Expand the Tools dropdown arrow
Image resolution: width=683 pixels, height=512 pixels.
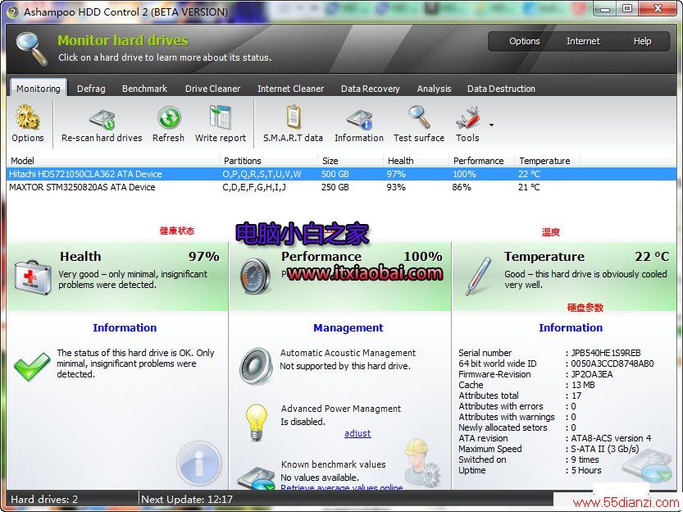click(491, 125)
